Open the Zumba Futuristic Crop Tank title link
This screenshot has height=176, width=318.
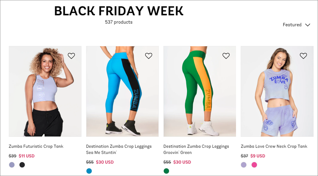(x=36, y=146)
